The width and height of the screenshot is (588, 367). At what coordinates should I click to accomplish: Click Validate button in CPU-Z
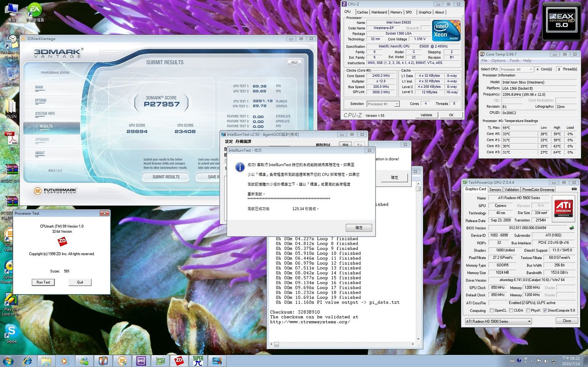point(426,115)
